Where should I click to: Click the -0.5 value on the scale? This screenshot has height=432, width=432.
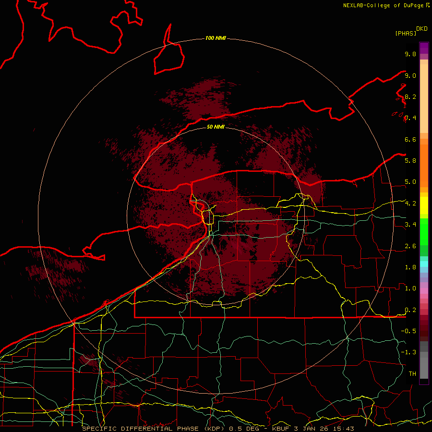pyautogui.click(x=408, y=331)
